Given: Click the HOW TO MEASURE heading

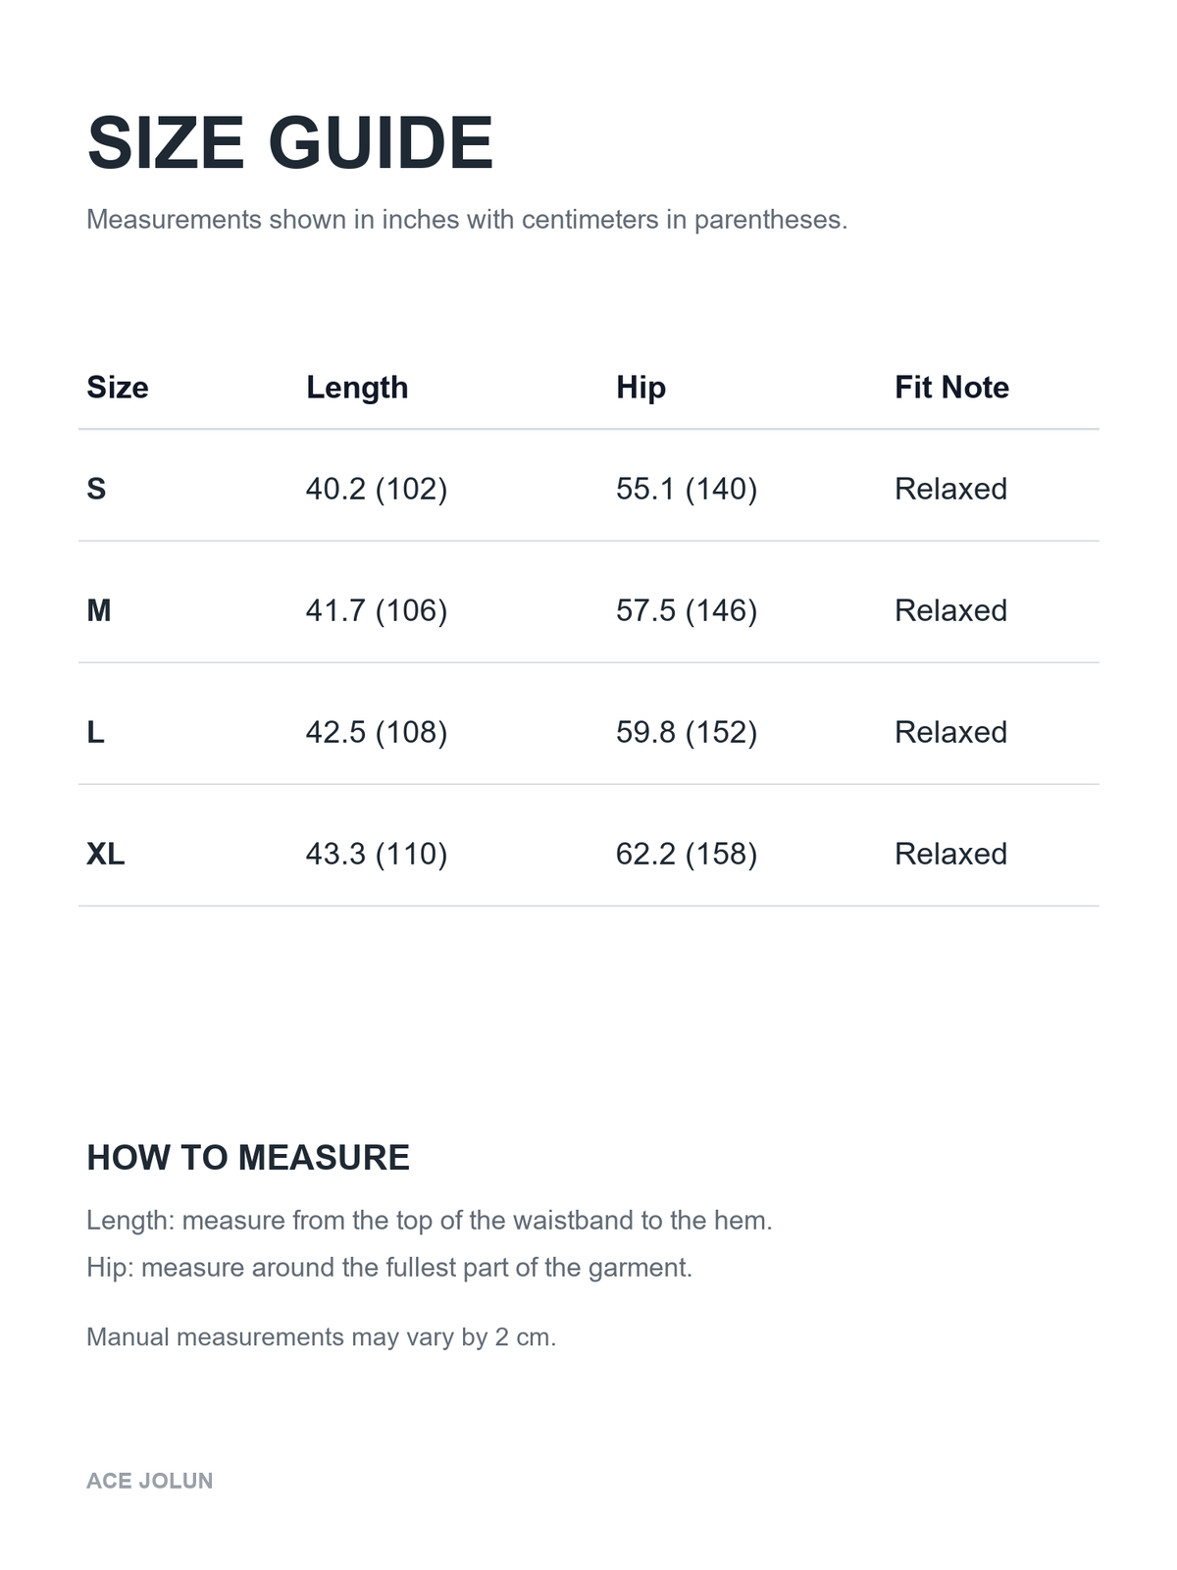Looking at the screenshot, I should (x=248, y=1158).
